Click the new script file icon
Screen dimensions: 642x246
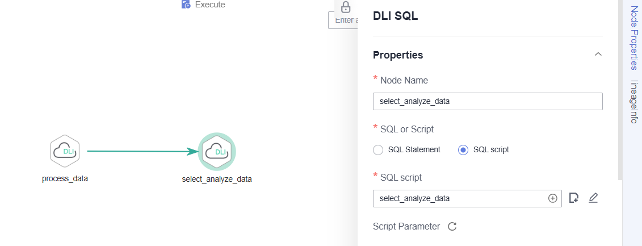574,198
